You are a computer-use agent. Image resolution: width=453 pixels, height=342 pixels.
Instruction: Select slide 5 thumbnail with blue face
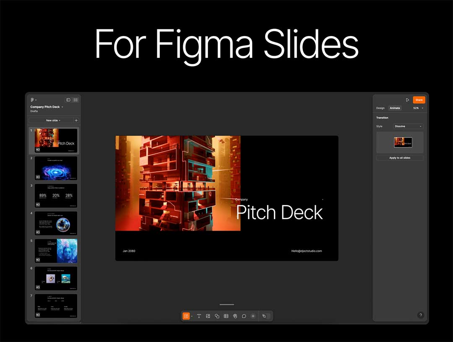pos(56,251)
